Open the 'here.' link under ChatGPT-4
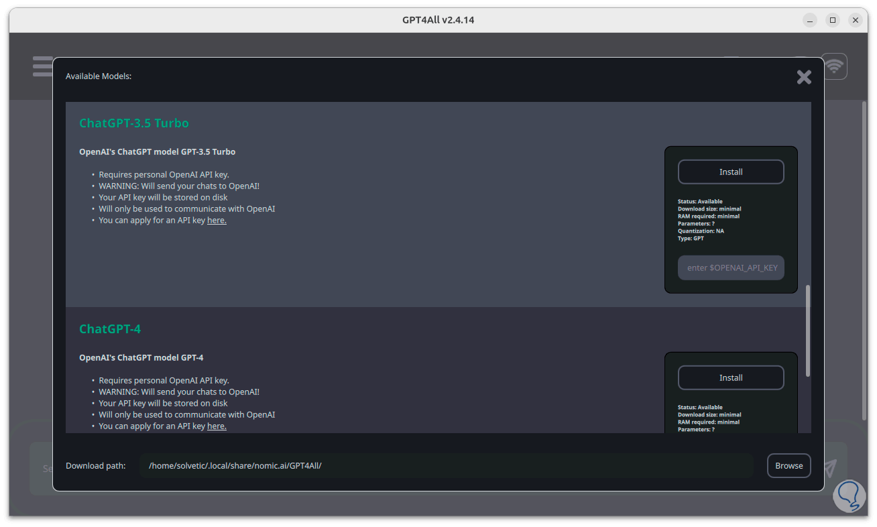 [217, 426]
